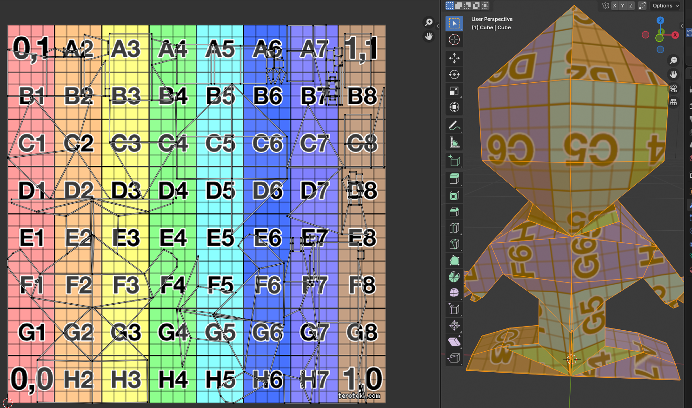Choose the Measure tool
Viewport: 692px width, 408px height.
(x=454, y=142)
